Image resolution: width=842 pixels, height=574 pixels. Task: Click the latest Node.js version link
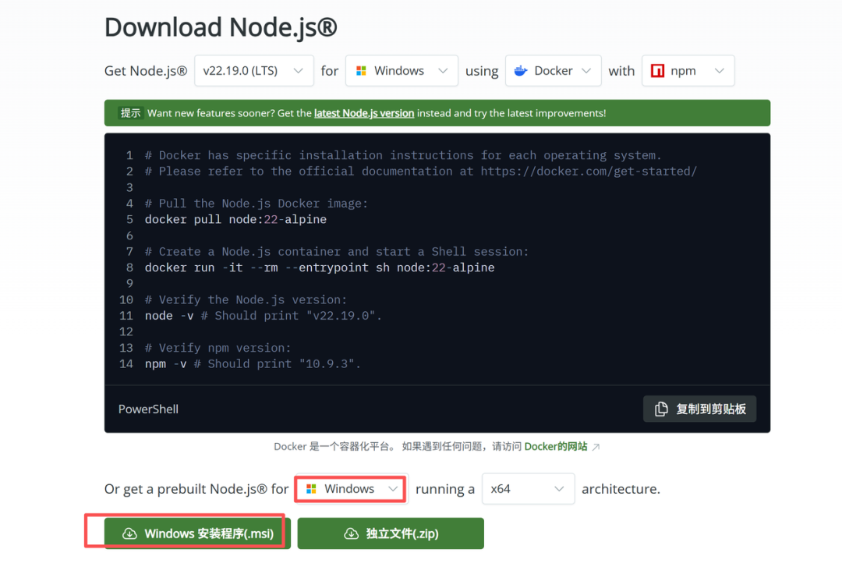point(364,113)
